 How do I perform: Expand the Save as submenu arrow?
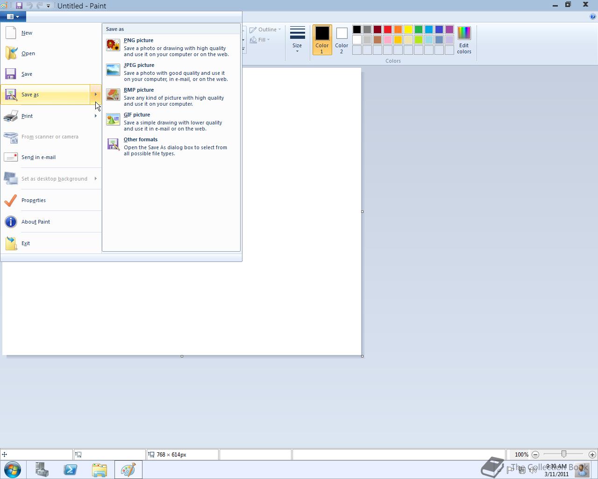96,94
